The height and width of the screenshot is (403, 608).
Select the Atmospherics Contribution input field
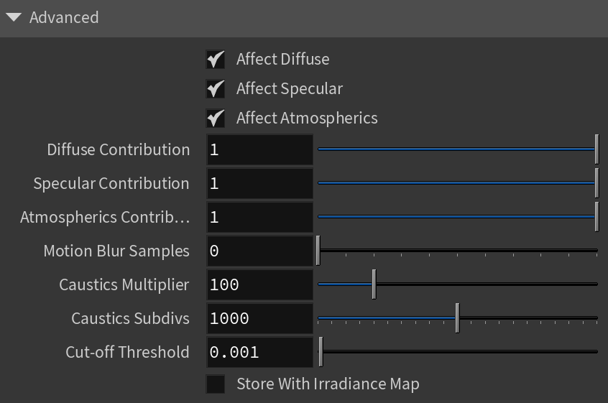tap(259, 217)
